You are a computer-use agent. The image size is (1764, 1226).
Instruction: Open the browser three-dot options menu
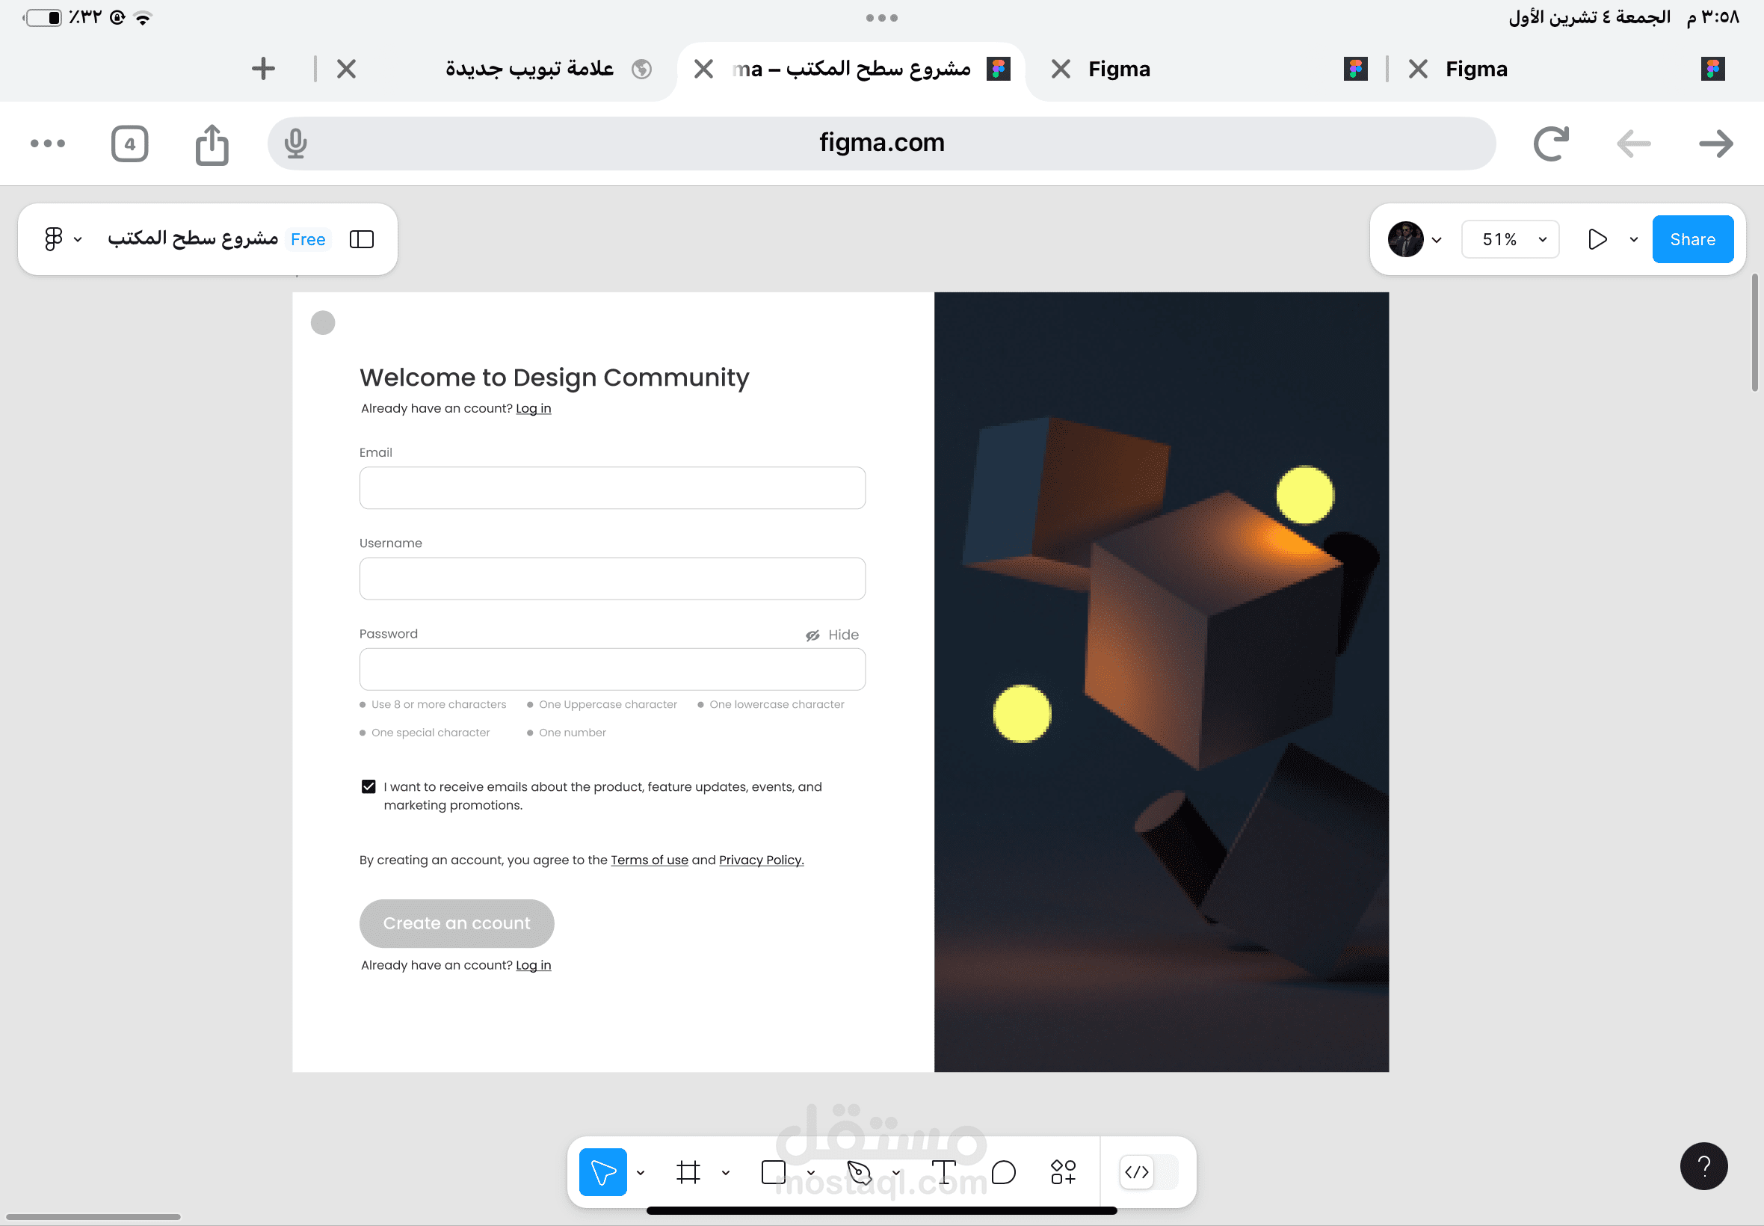(x=48, y=143)
